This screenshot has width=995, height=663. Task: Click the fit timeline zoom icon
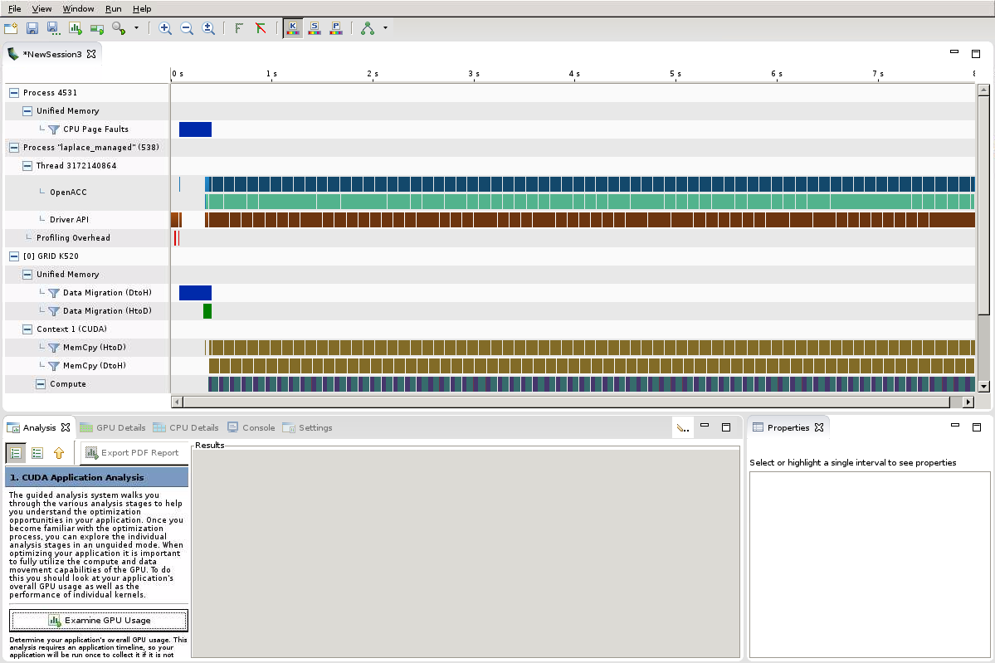[208, 28]
